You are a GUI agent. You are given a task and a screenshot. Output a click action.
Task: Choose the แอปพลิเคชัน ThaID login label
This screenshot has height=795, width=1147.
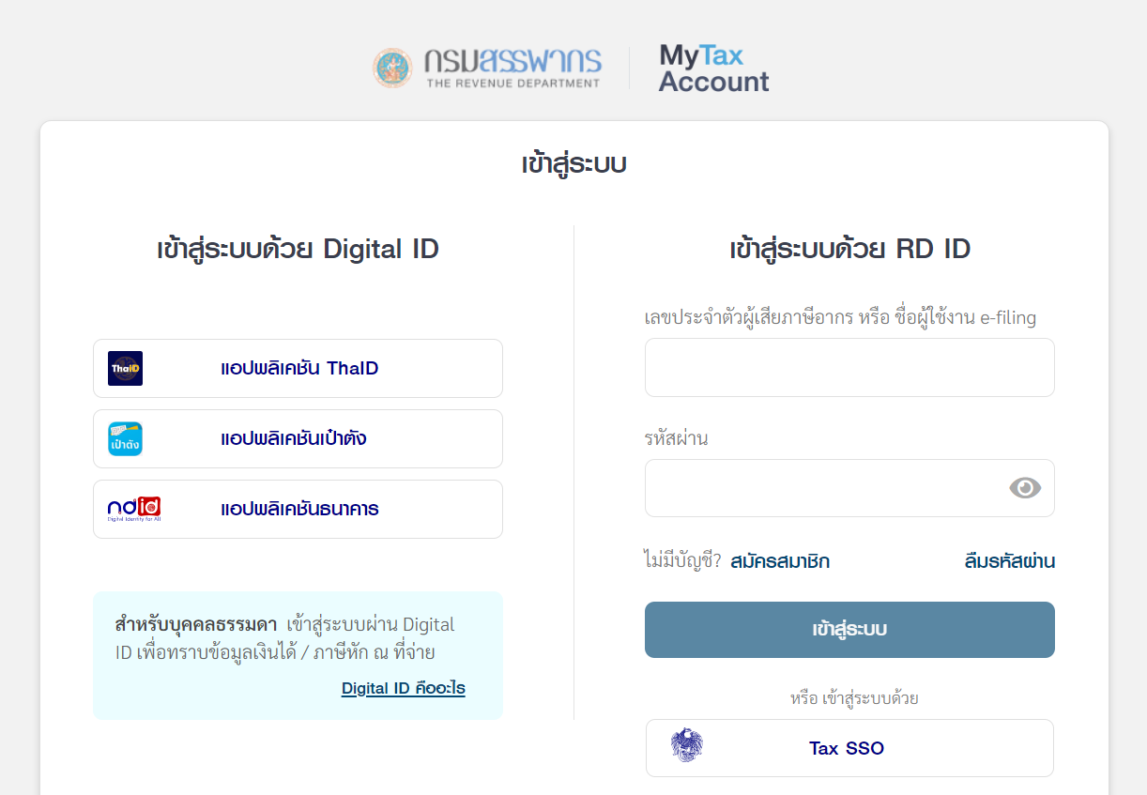click(x=299, y=368)
